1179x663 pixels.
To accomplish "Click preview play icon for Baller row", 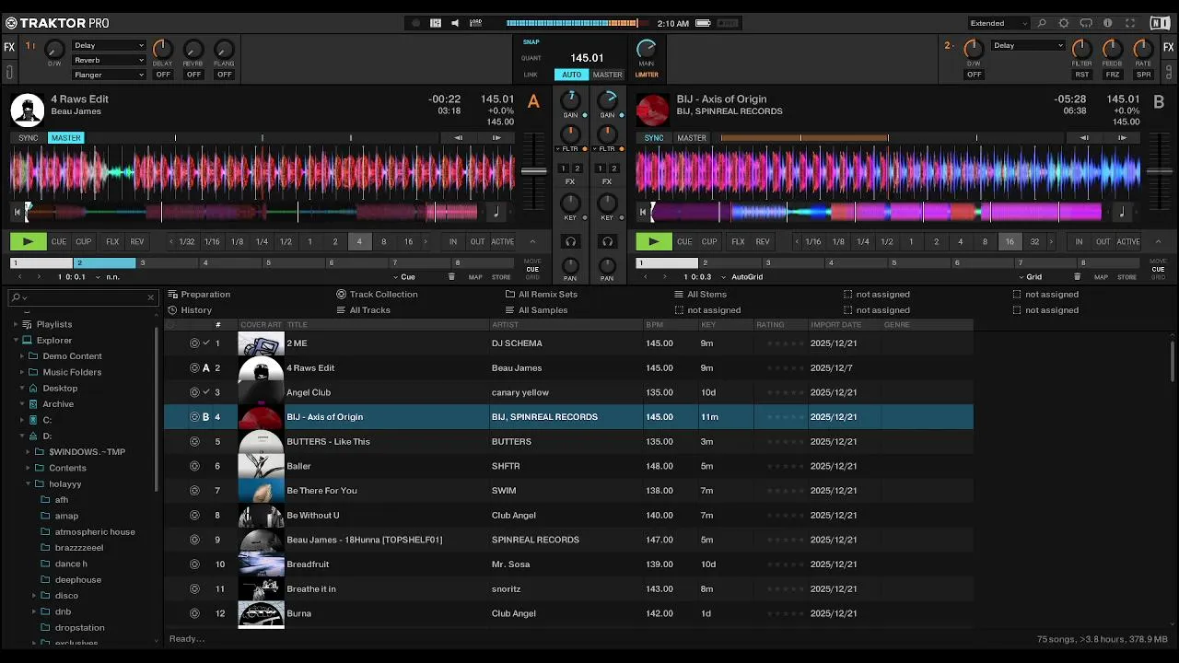I will point(194,466).
